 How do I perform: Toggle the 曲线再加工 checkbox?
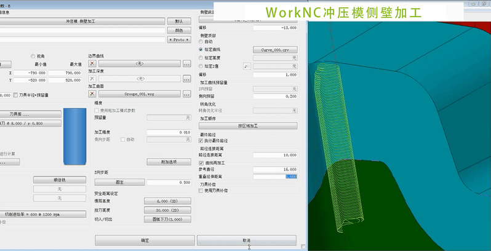click(x=201, y=163)
